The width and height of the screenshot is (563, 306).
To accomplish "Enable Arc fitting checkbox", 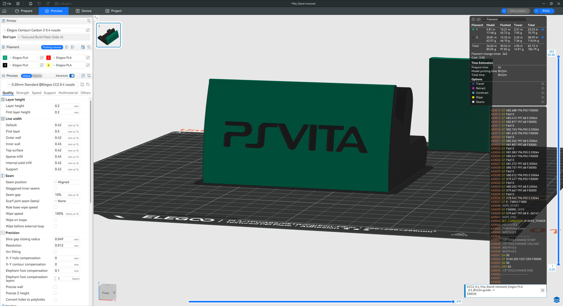I will [x=55, y=252].
